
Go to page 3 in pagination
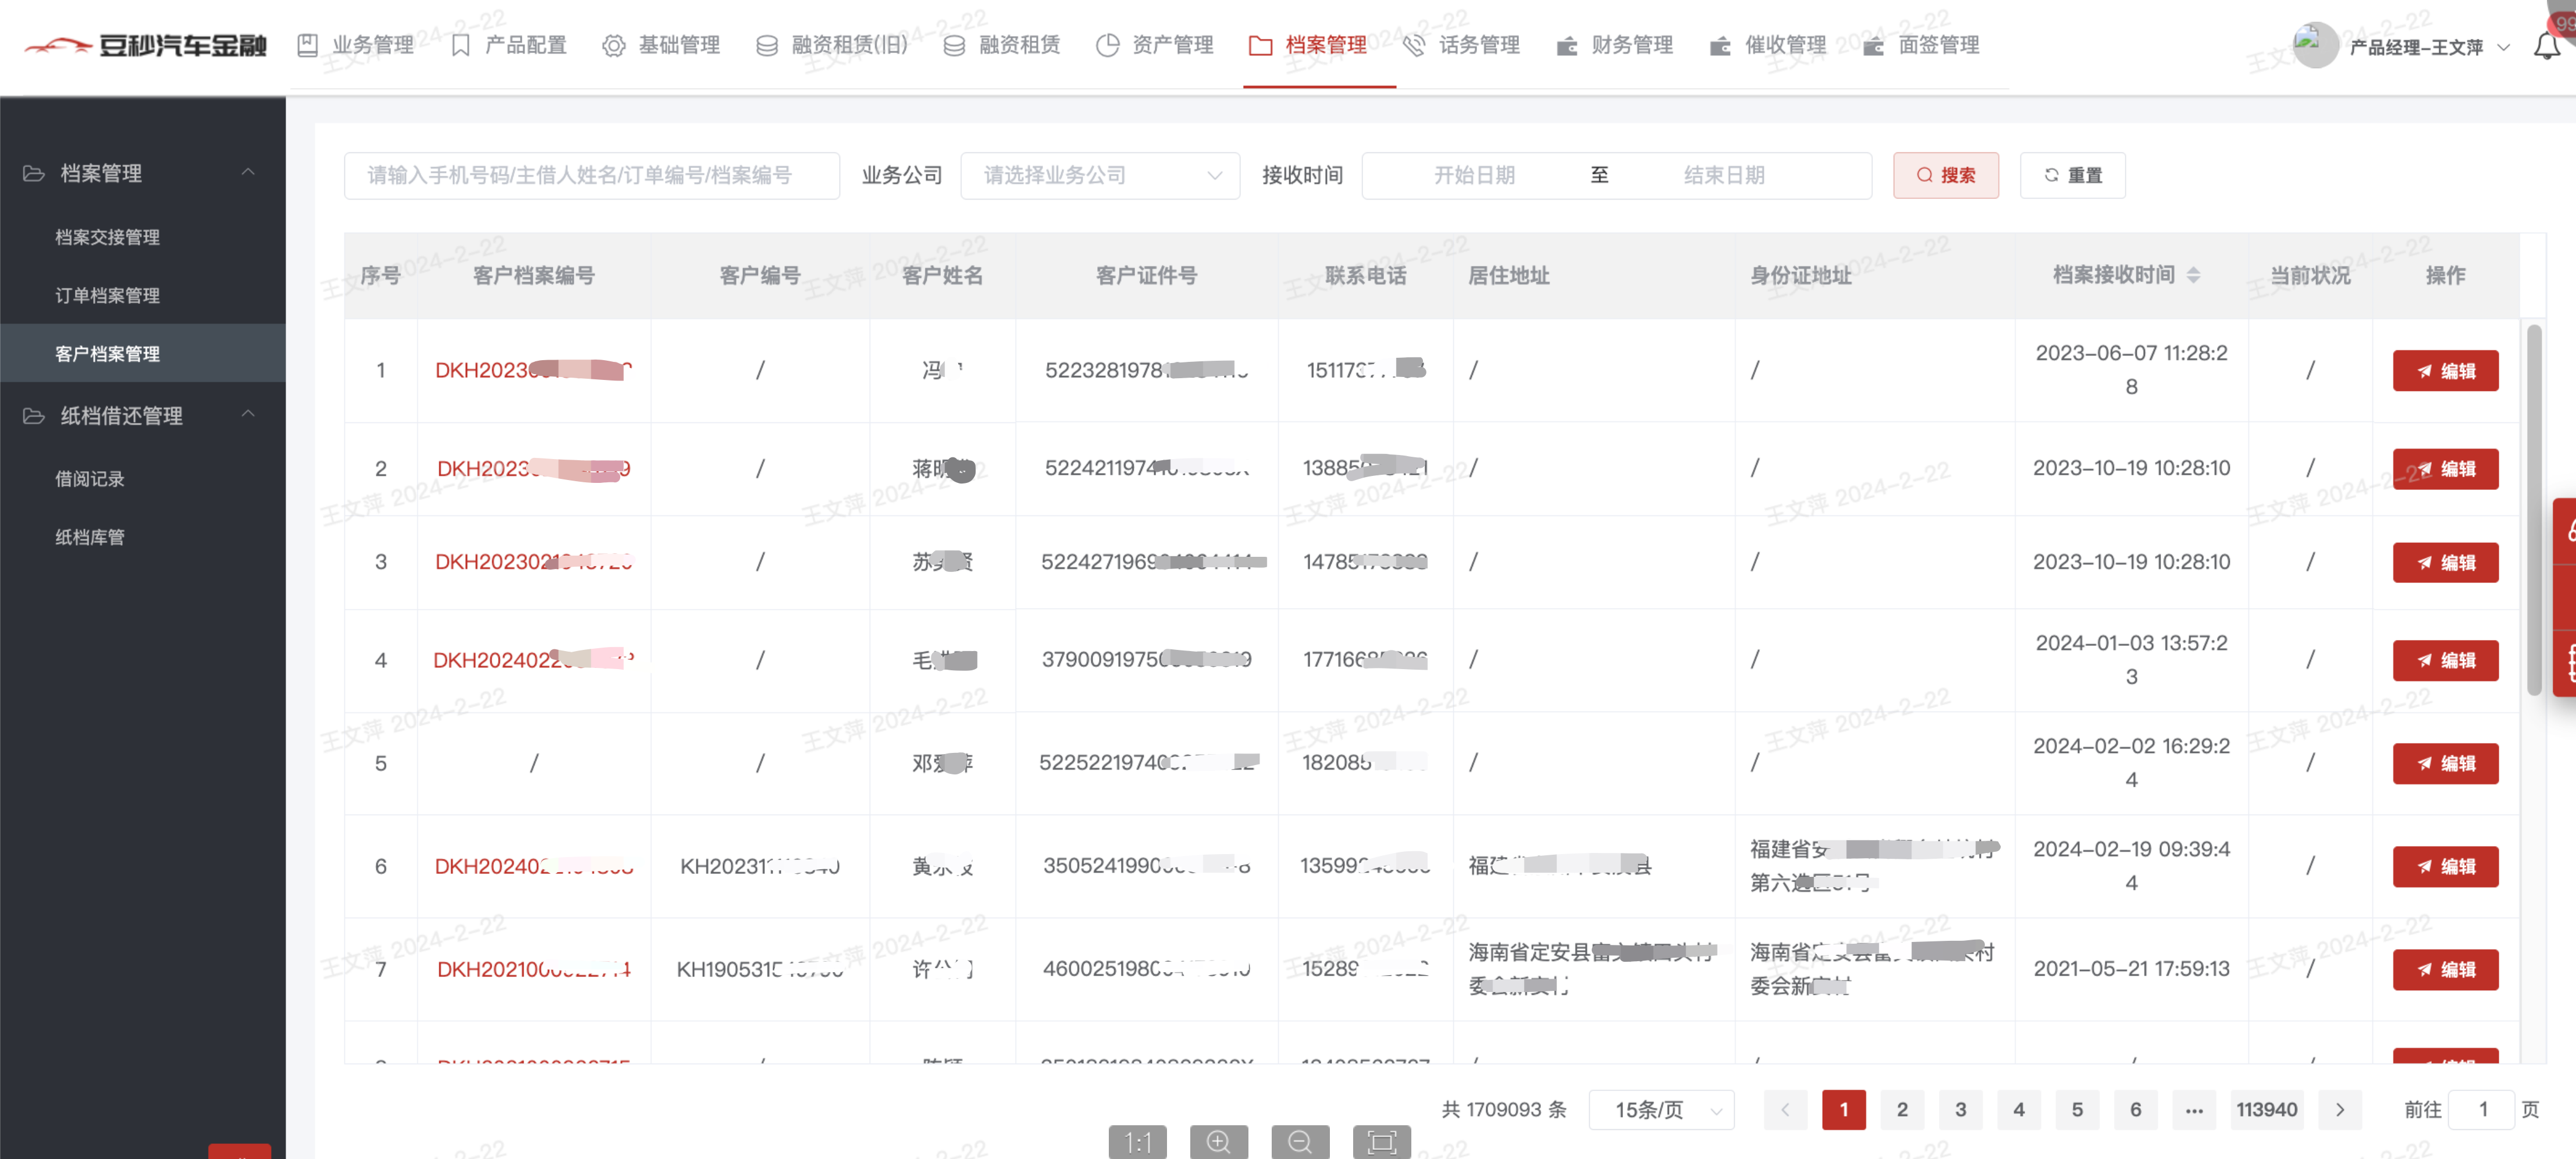[x=1960, y=1109]
